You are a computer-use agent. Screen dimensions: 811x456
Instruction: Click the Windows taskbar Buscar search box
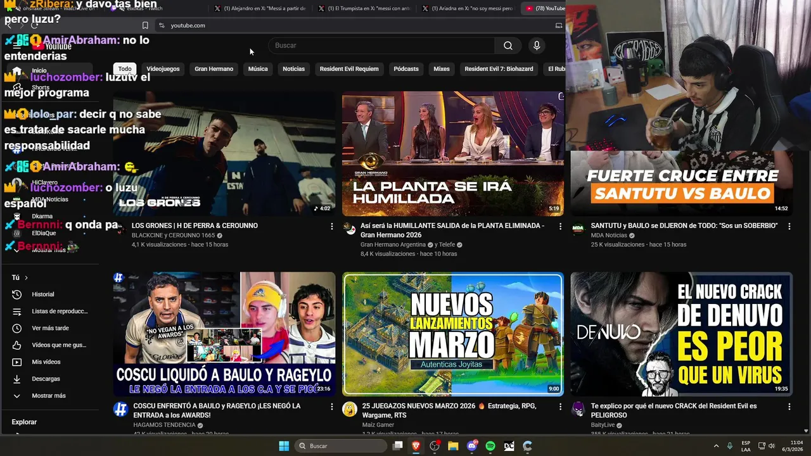click(342, 446)
